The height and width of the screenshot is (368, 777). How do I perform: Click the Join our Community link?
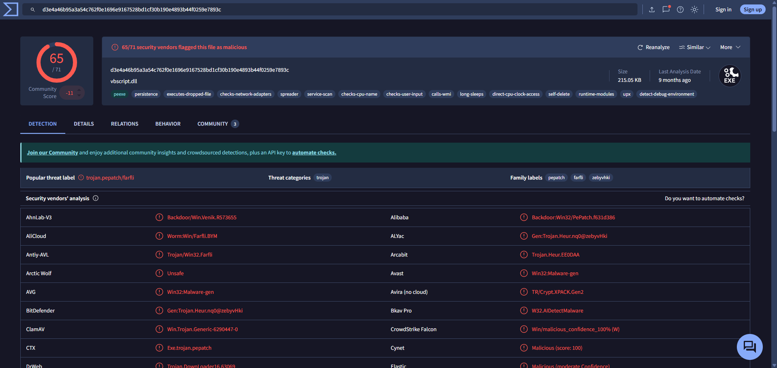pos(52,153)
